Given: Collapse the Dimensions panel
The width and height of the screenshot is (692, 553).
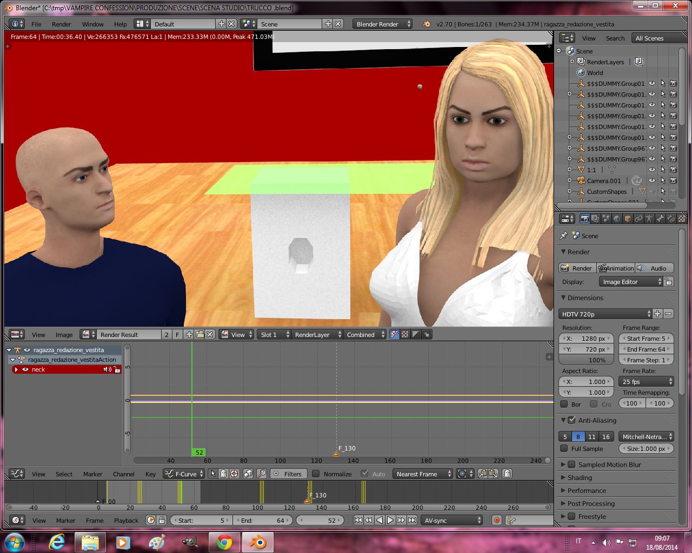Looking at the screenshot, I should [x=563, y=298].
